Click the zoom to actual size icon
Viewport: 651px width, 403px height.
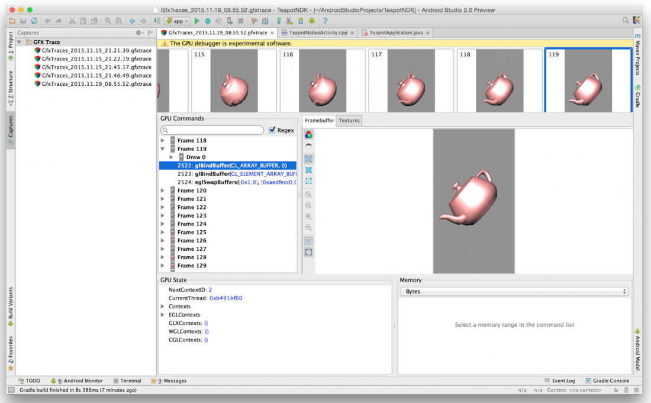308,205
